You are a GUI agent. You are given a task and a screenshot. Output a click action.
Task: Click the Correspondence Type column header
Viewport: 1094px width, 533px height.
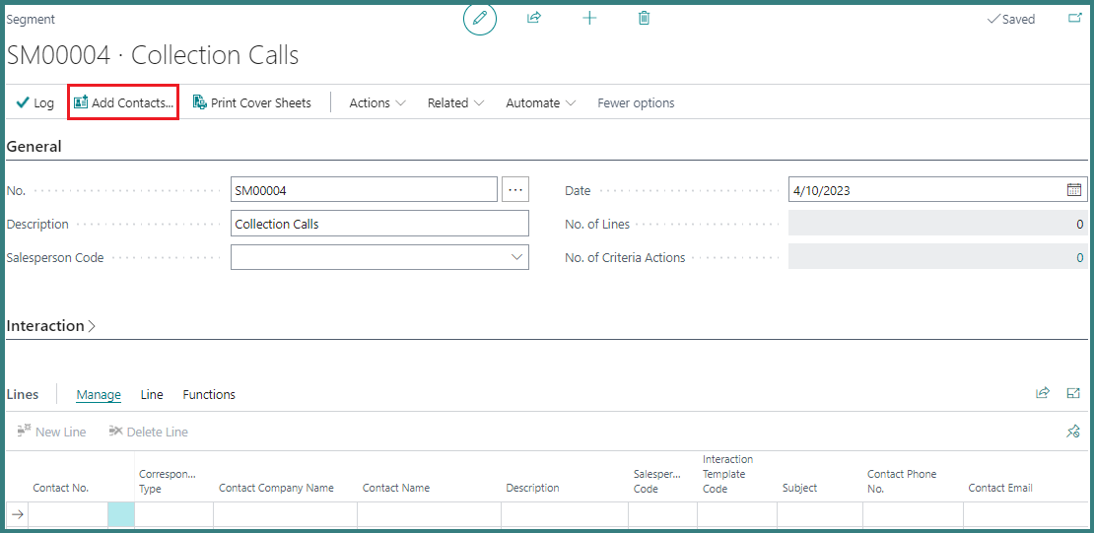(168, 482)
